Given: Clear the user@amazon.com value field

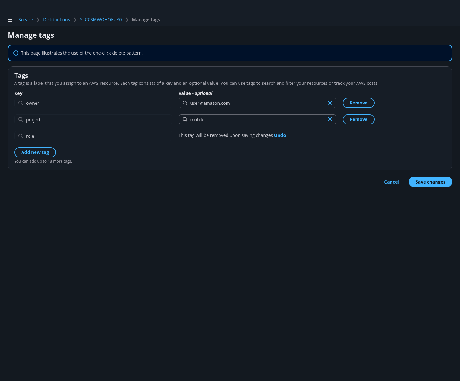Looking at the screenshot, I should [330, 103].
